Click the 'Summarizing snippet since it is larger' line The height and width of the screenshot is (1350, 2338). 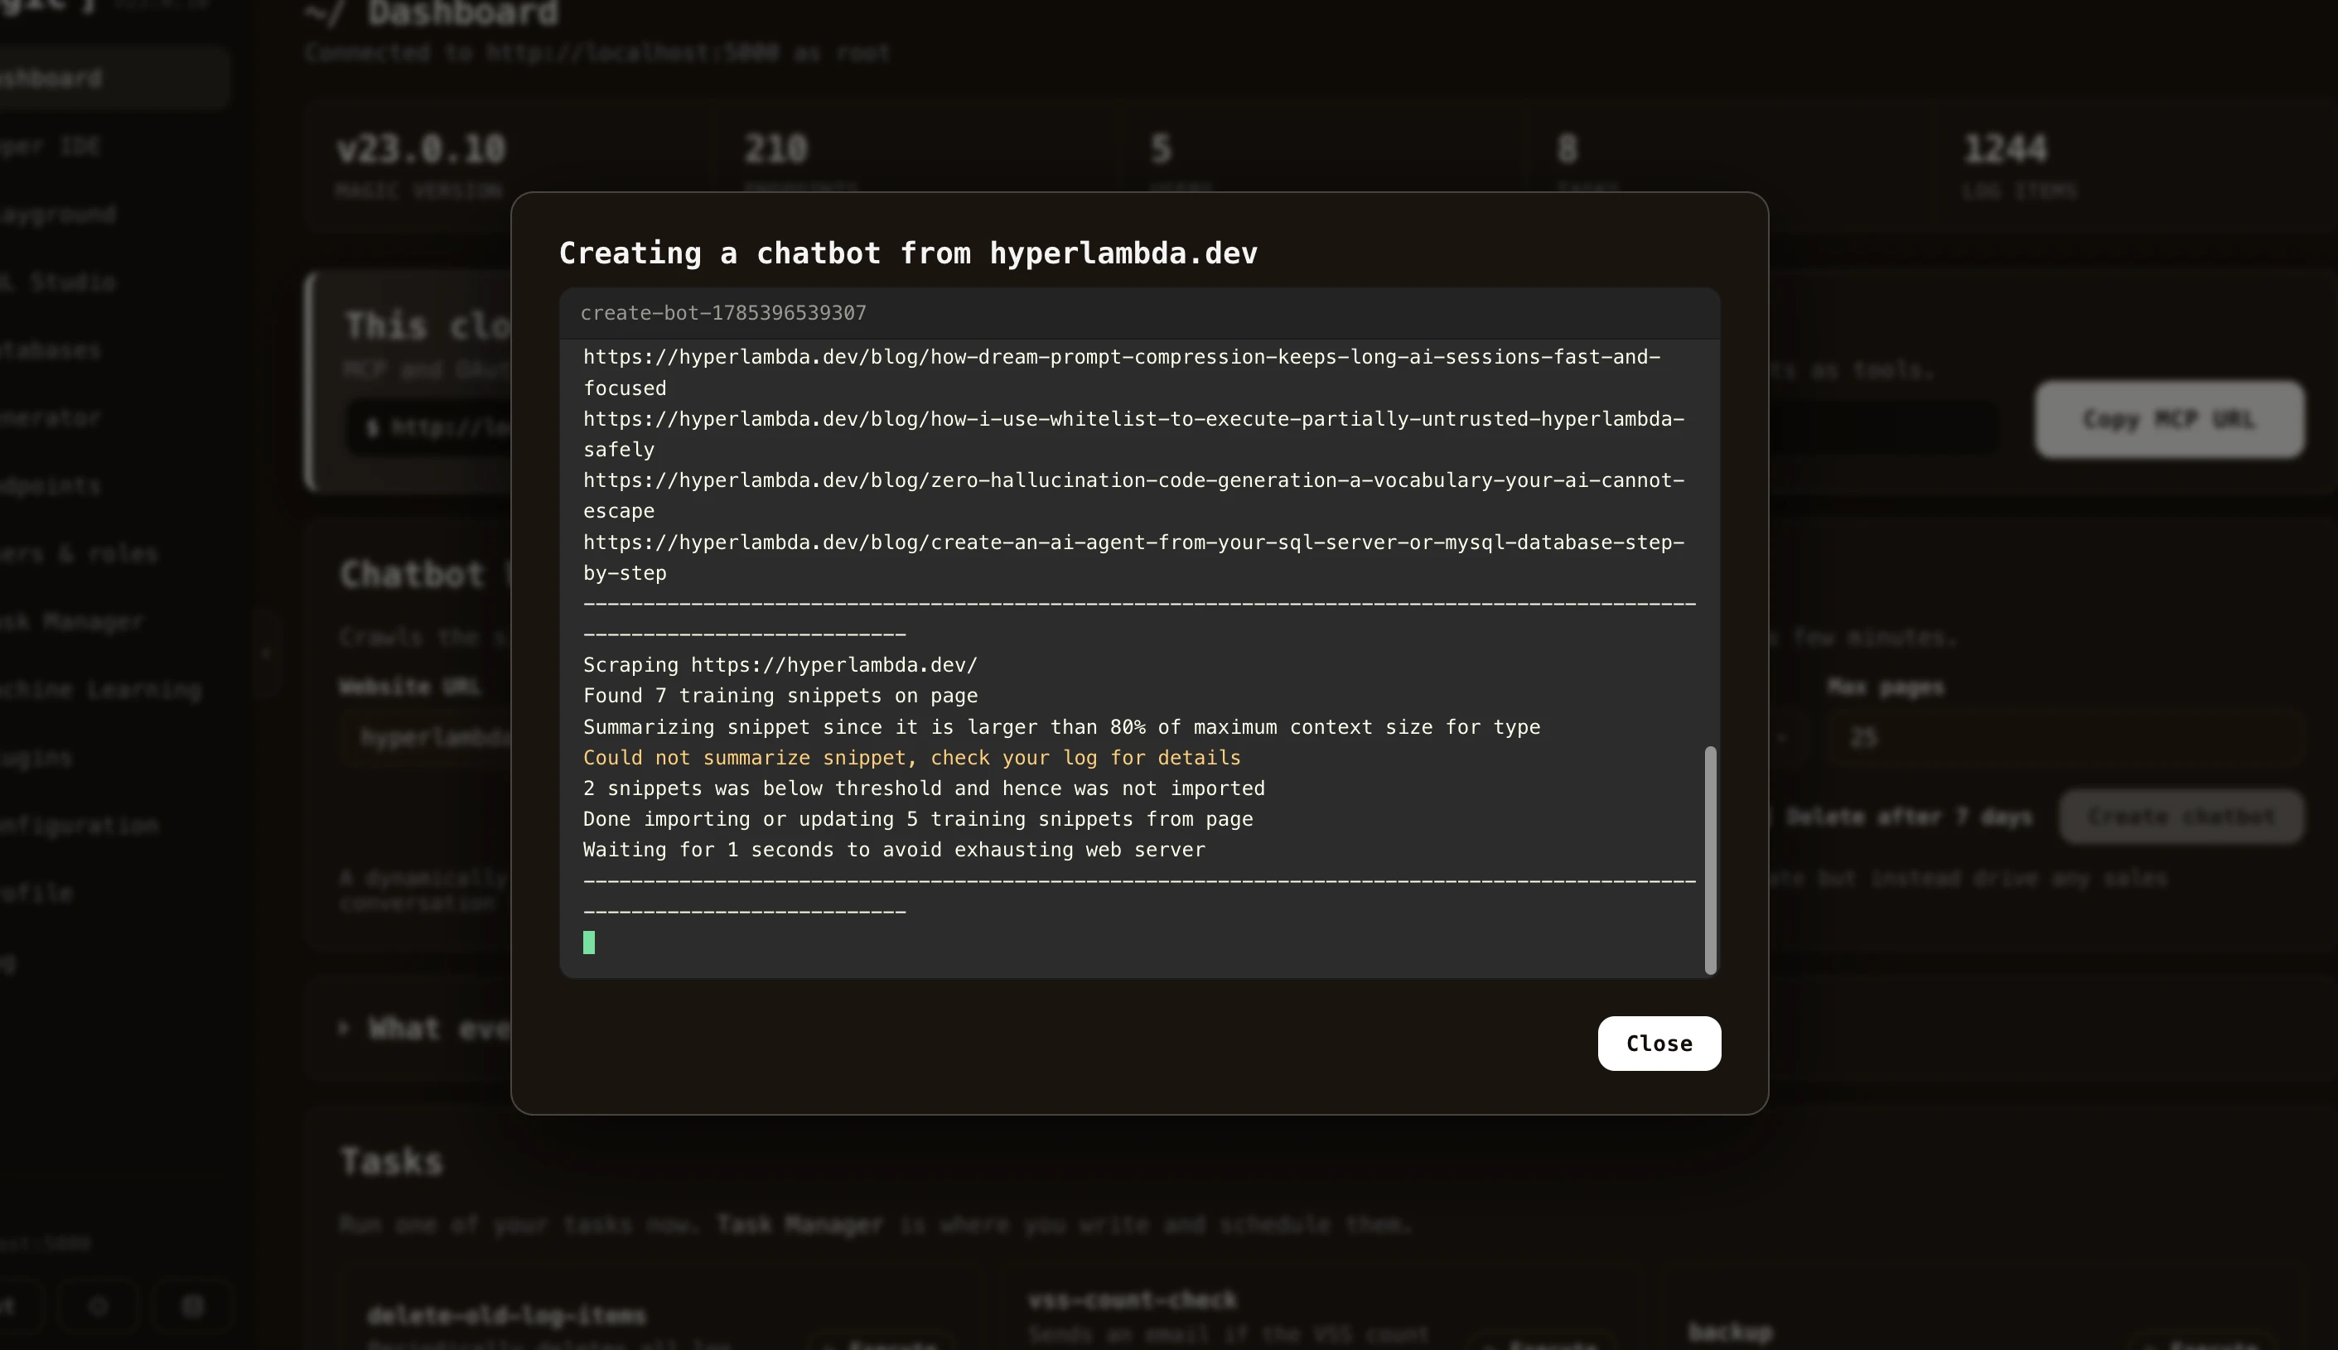(1061, 727)
